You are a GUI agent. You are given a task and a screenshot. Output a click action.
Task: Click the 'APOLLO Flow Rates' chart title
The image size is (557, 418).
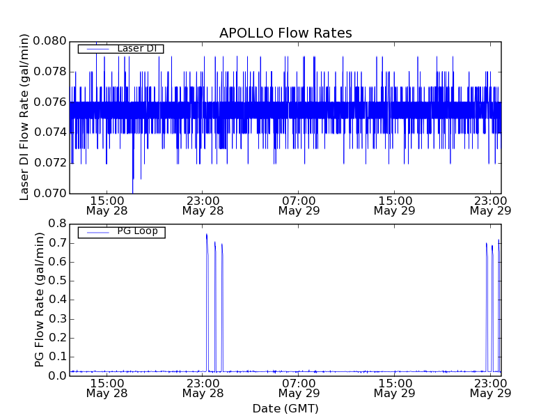[285, 33]
